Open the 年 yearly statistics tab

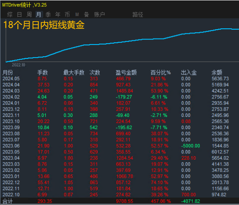click(58, 14)
